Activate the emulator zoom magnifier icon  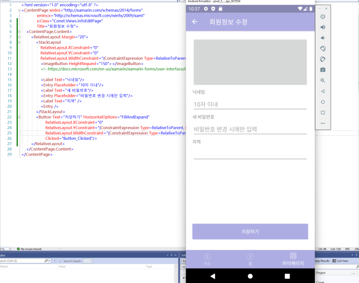[323, 80]
